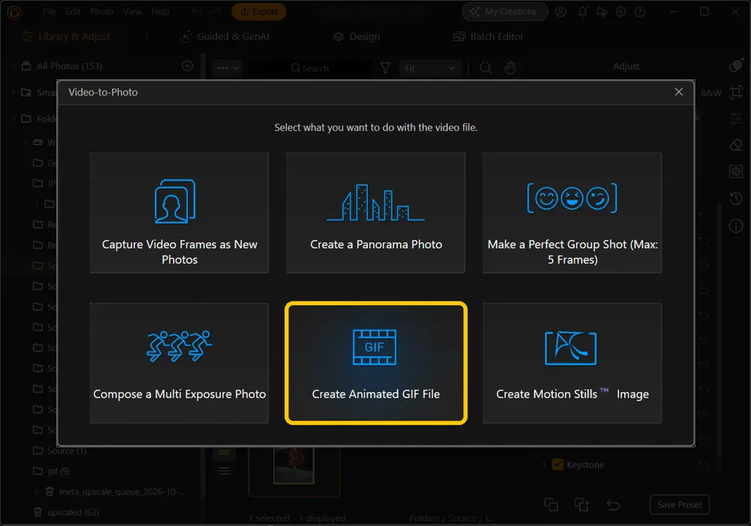Open the user account icon

pos(561,11)
